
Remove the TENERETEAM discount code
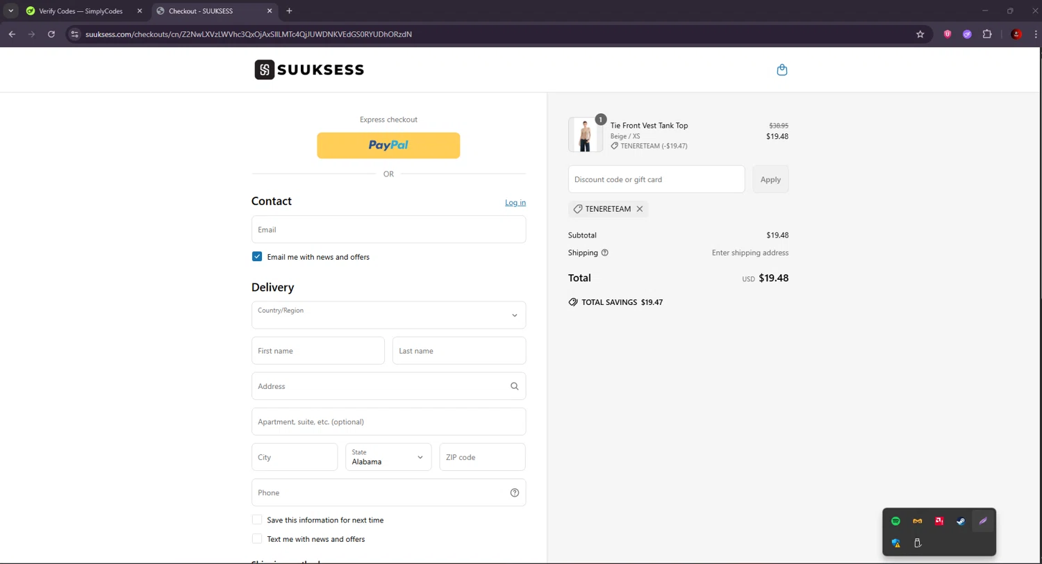(x=640, y=209)
